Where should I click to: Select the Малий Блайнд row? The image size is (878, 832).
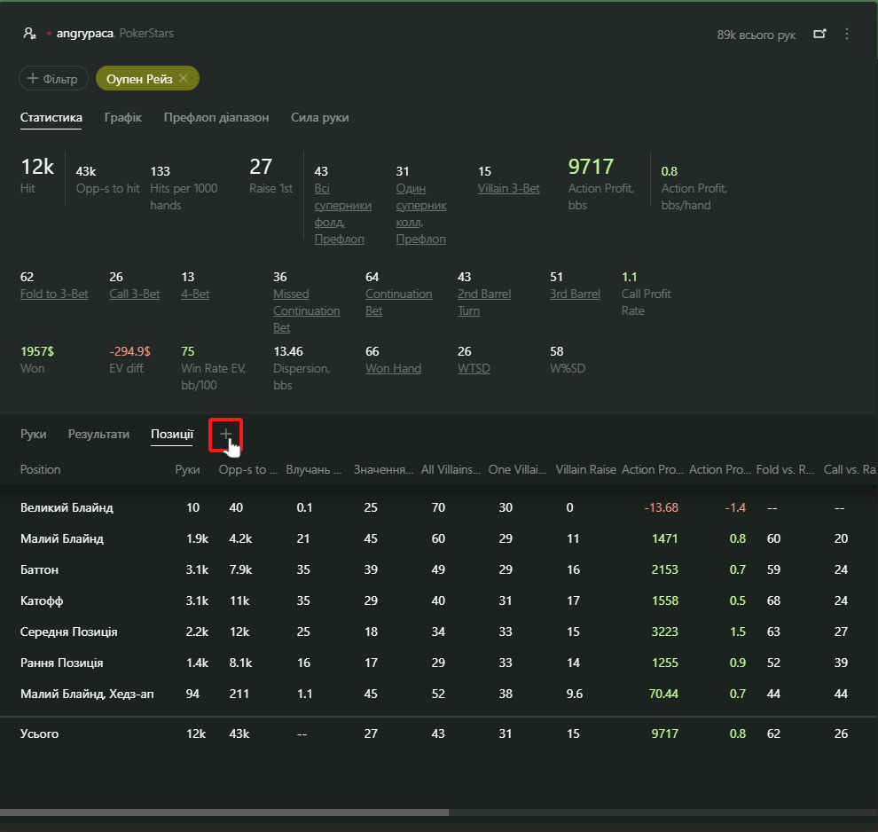pyautogui.click(x=439, y=538)
